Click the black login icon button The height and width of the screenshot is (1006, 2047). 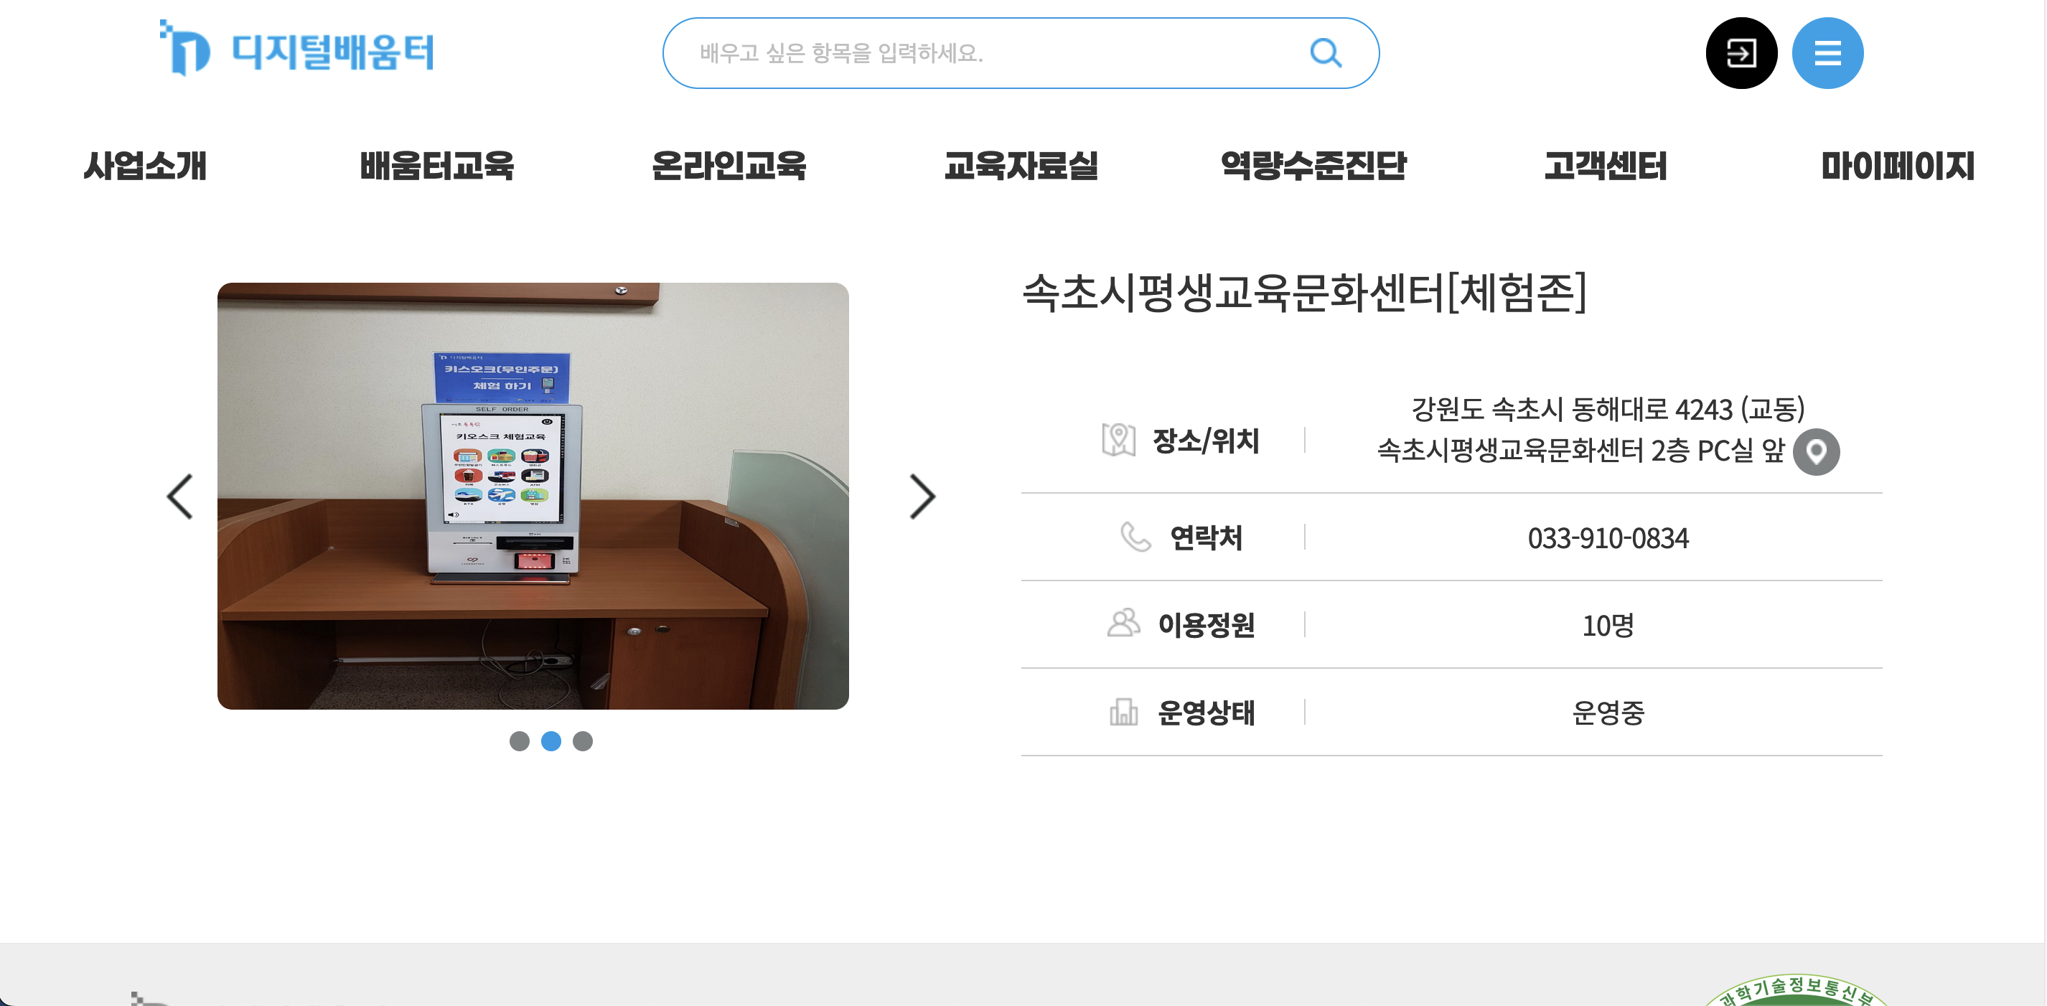[1741, 53]
